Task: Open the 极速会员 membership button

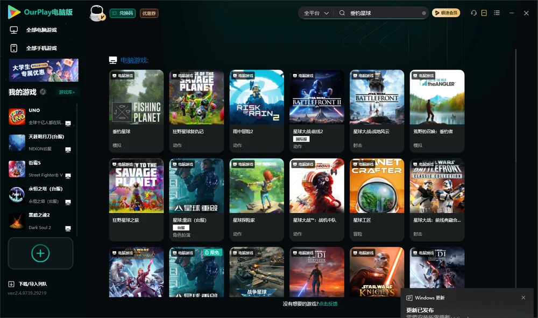Action: click(446, 13)
